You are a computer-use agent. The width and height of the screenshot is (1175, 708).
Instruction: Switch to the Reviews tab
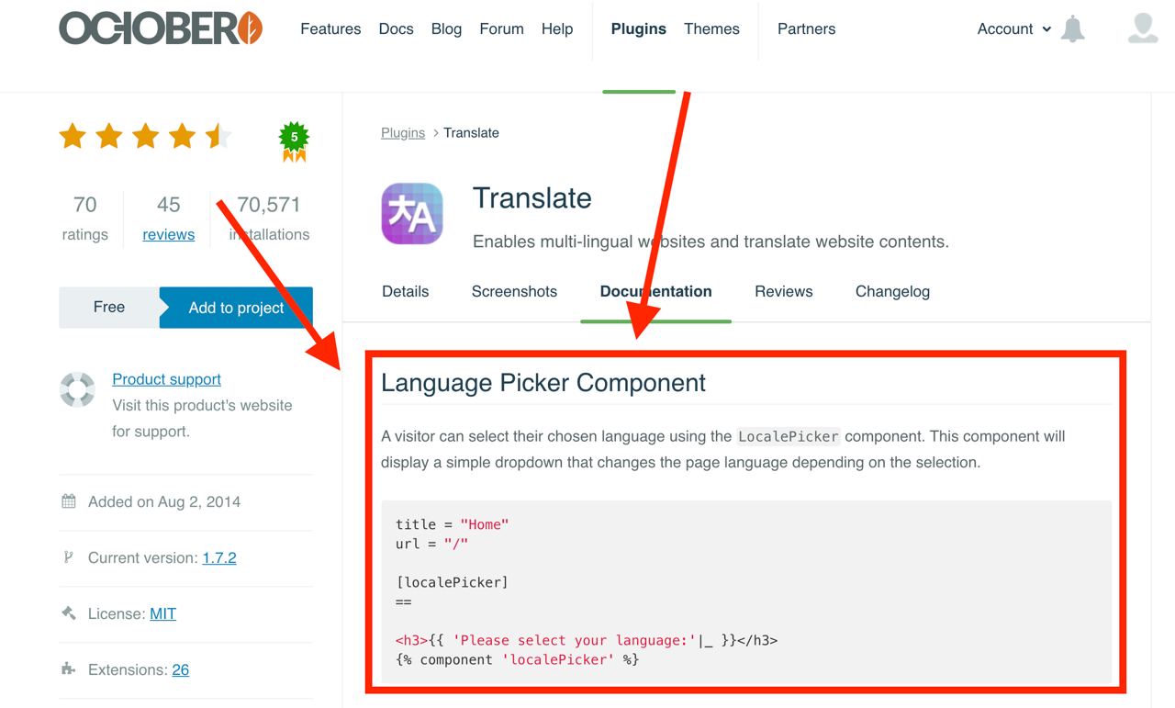click(783, 291)
